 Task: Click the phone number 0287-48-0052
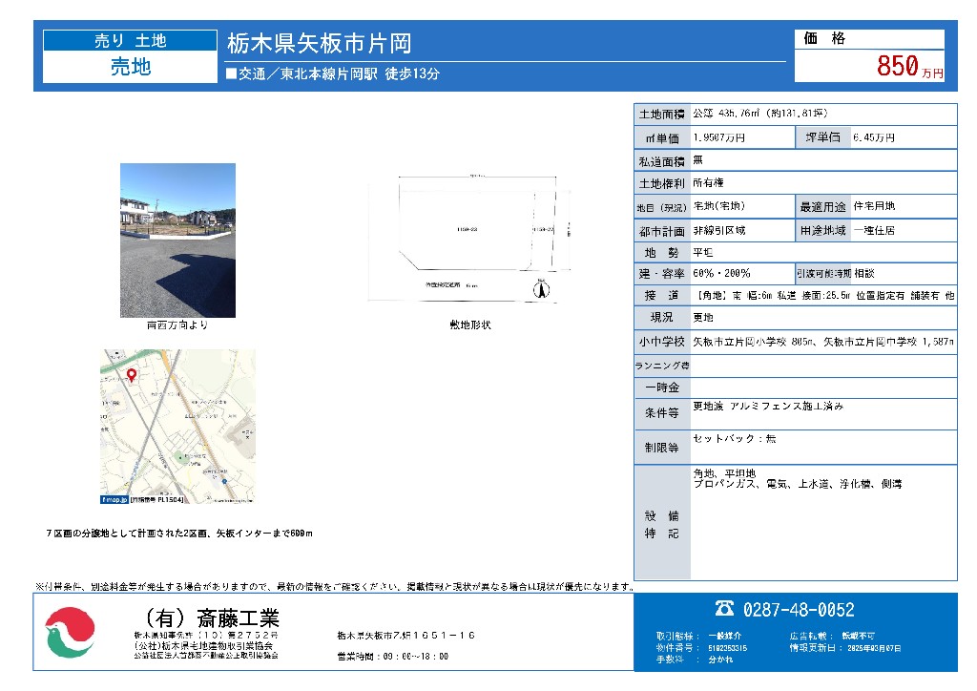coord(798,610)
